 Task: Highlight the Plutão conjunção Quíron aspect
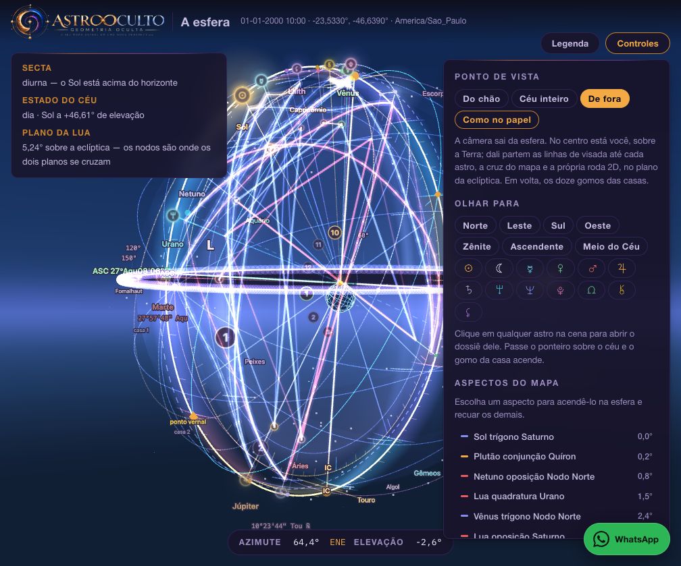coord(557,456)
